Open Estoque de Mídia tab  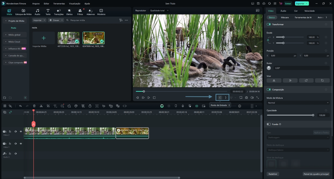pos(23,12)
